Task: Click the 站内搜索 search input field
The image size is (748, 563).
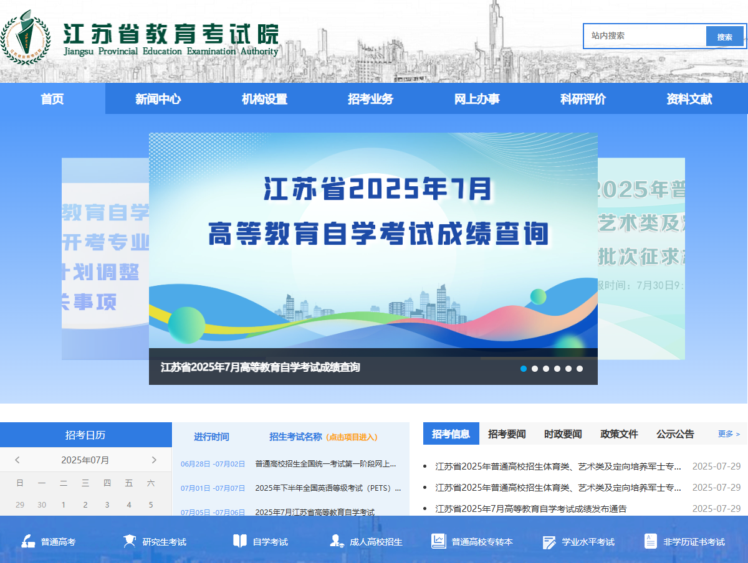Action: pyautogui.click(x=645, y=36)
